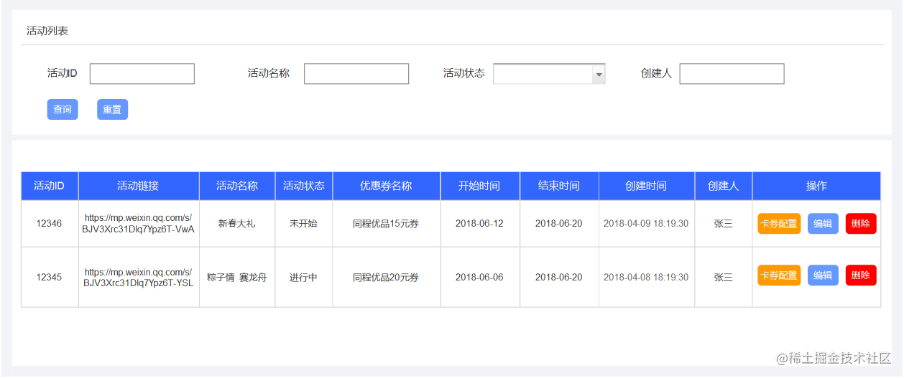Click the 开始时间 column header
This screenshot has width=904, height=378.
click(x=479, y=186)
